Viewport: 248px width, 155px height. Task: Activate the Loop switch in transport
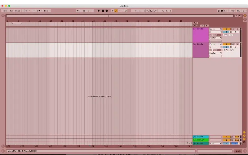pos(151,11)
